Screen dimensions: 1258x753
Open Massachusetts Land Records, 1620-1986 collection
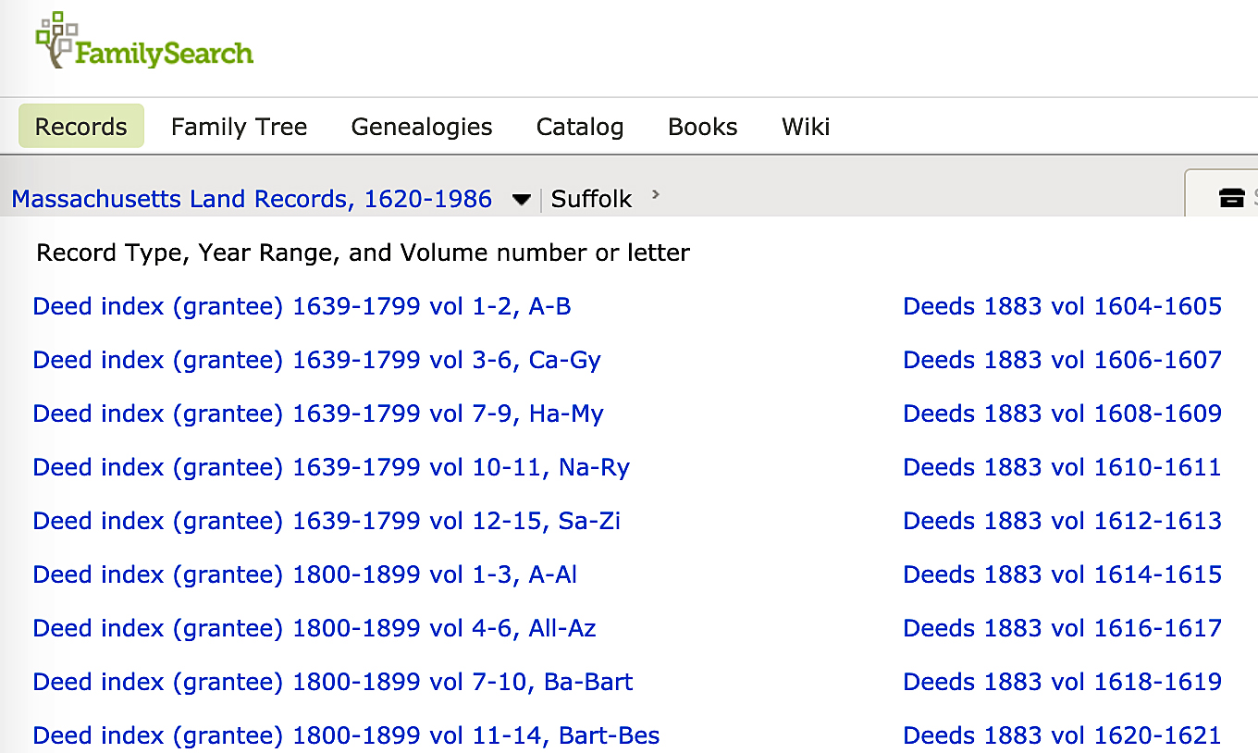tap(251, 199)
